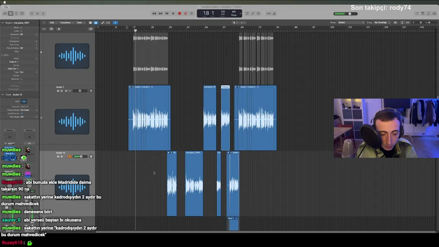Screen dimensions: 439x247
Task: Open the List Editors icon
Action: click(417, 13)
